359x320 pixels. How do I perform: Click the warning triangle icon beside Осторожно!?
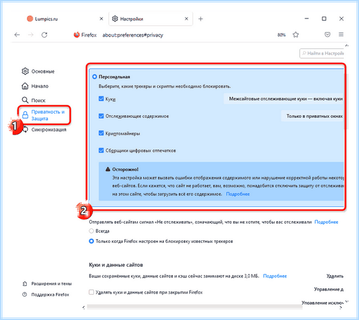108,169
